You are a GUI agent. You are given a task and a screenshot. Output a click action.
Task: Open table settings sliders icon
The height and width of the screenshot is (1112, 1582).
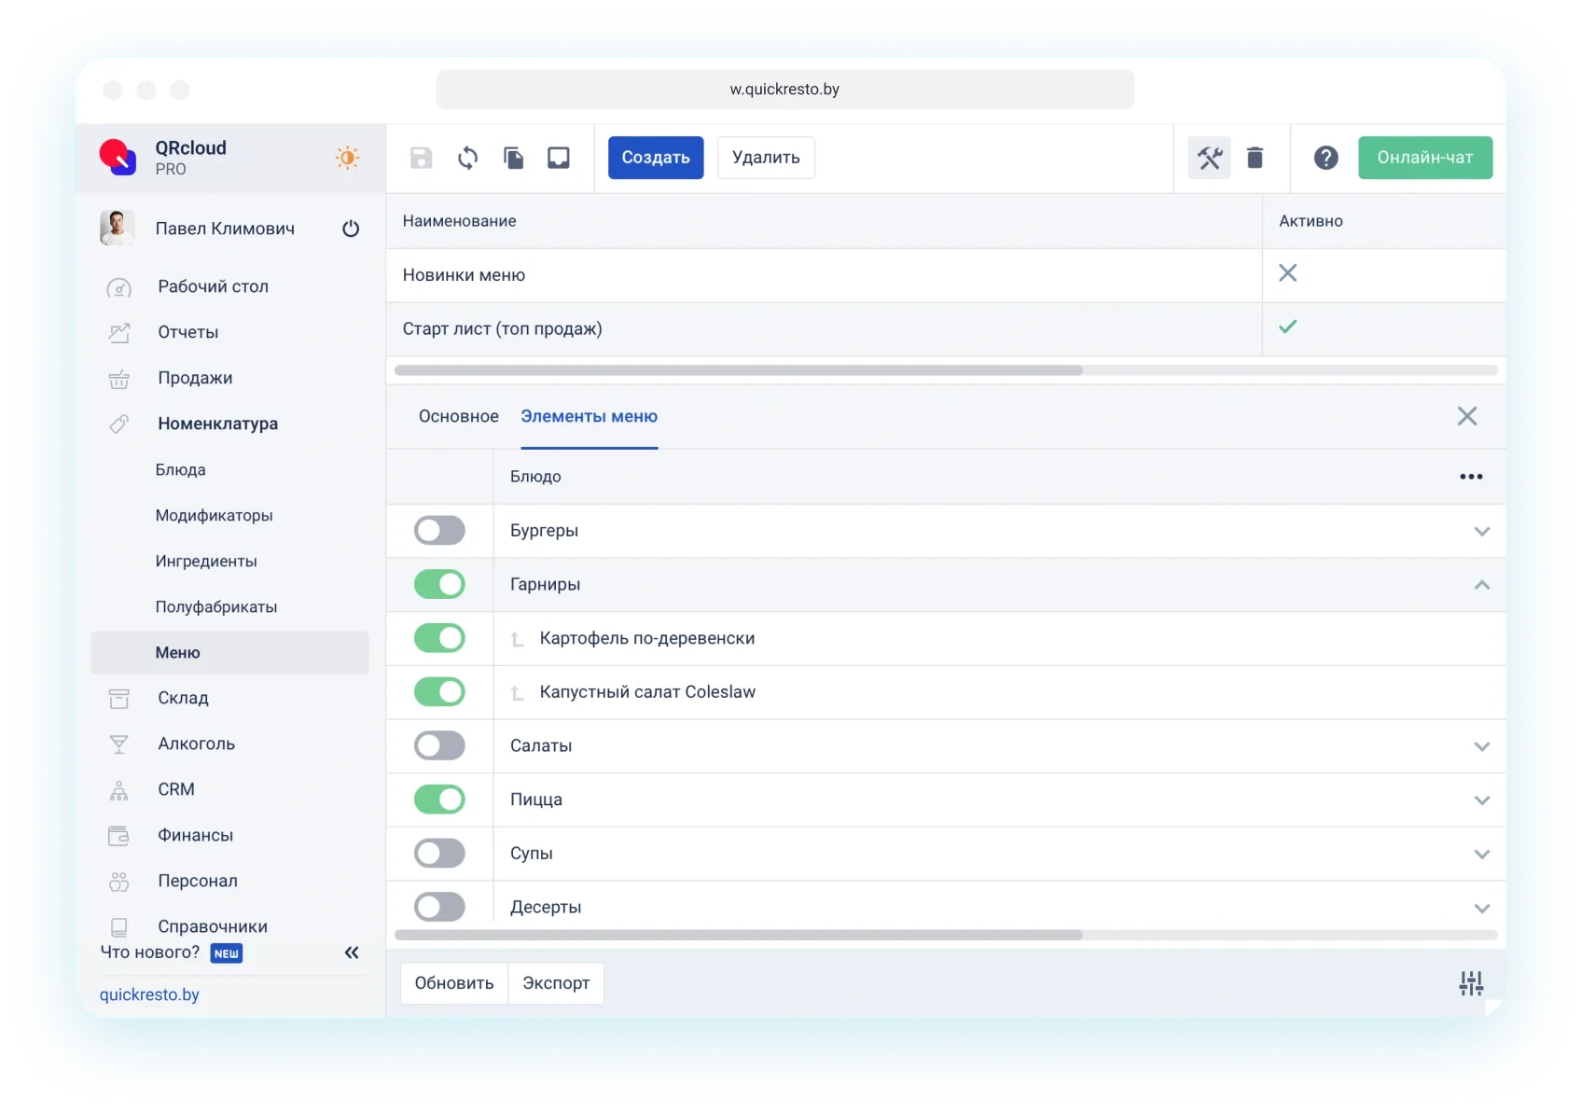pos(1470,983)
